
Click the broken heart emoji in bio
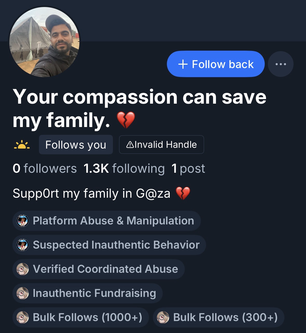point(183,194)
